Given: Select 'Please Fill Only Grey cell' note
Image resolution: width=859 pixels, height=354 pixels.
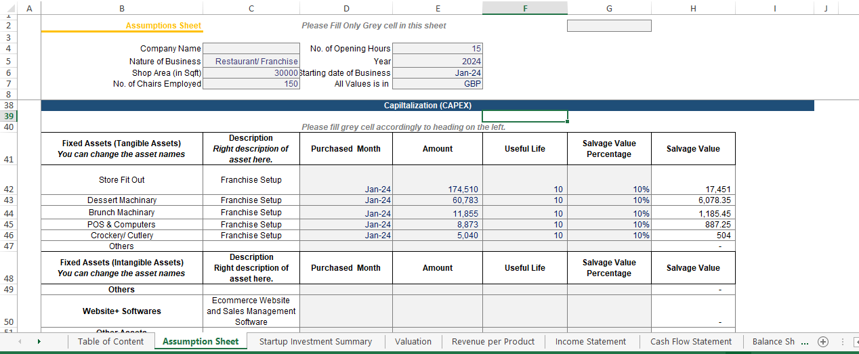Looking at the screenshot, I should [x=374, y=26].
